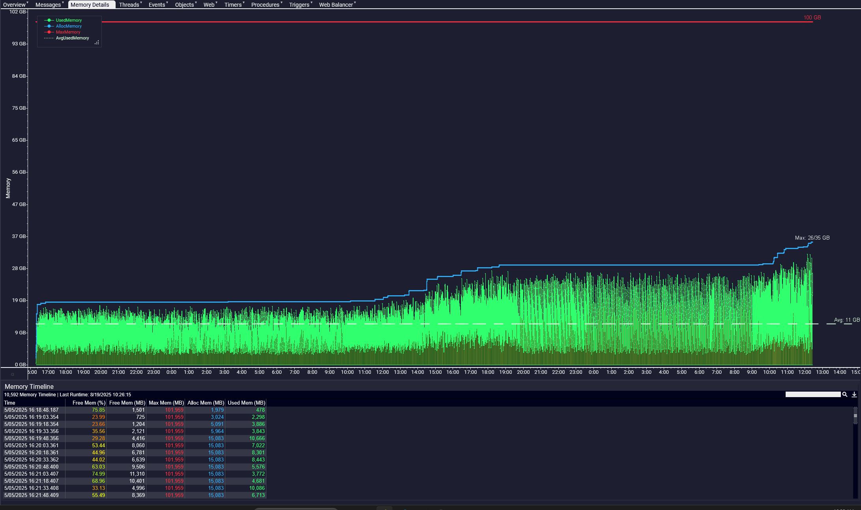Click the Memory Timeline search field
This screenshot has width=861, height=510.
(x=813, y=394)
